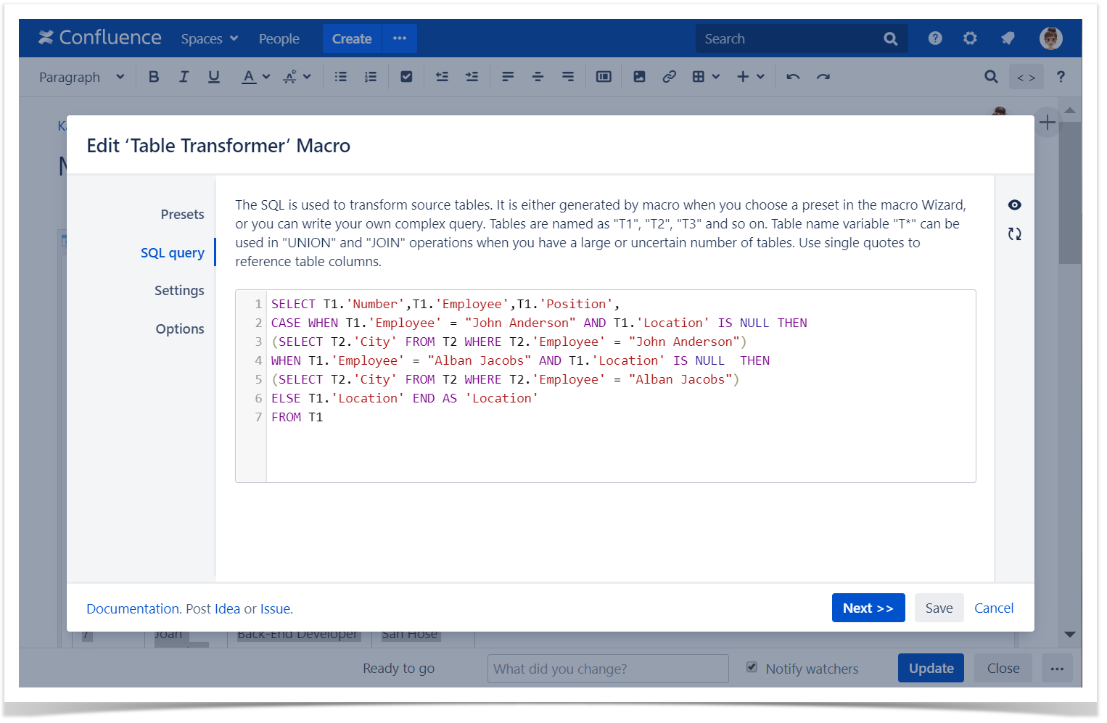Image resolution: width=1107 pixels, height=723 pixels.
Task: Click the insert image icon
Action: pyautogui.click(x=639, y=77)
